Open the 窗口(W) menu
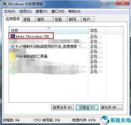Image resolution: width=131 pixels, height=125 pixels. coord(58,11)
